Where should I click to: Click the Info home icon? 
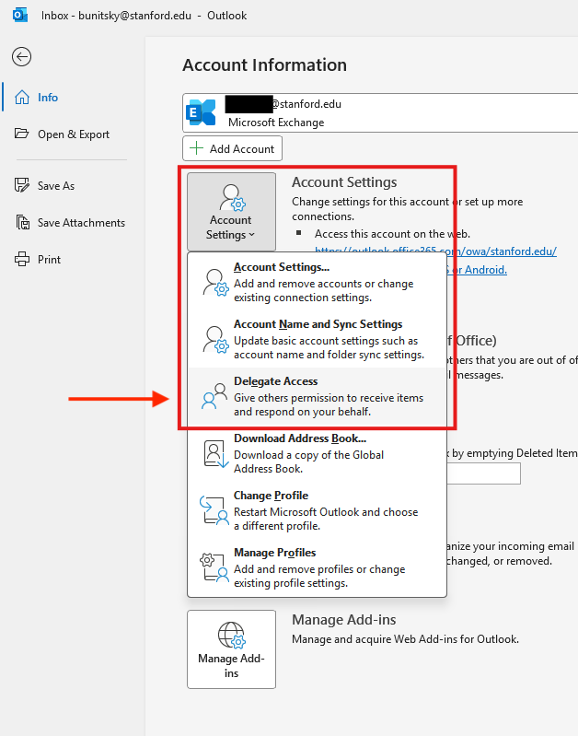point(22,97)
